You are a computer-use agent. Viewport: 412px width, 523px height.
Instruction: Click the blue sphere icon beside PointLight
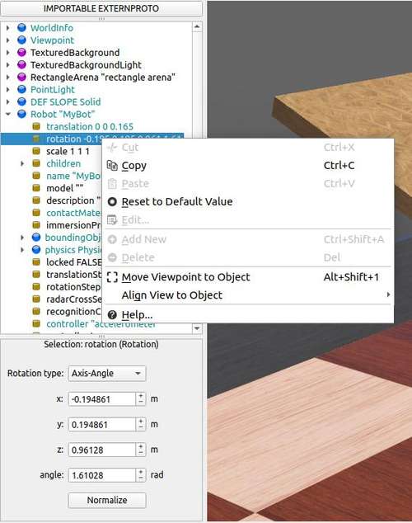click(21, 89)
